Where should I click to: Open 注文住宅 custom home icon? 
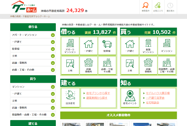(70, 98)
